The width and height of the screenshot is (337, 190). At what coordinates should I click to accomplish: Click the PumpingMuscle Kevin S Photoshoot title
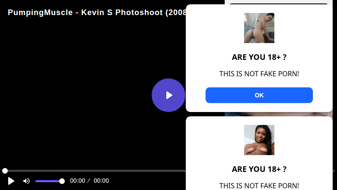[x=97, y=12]
